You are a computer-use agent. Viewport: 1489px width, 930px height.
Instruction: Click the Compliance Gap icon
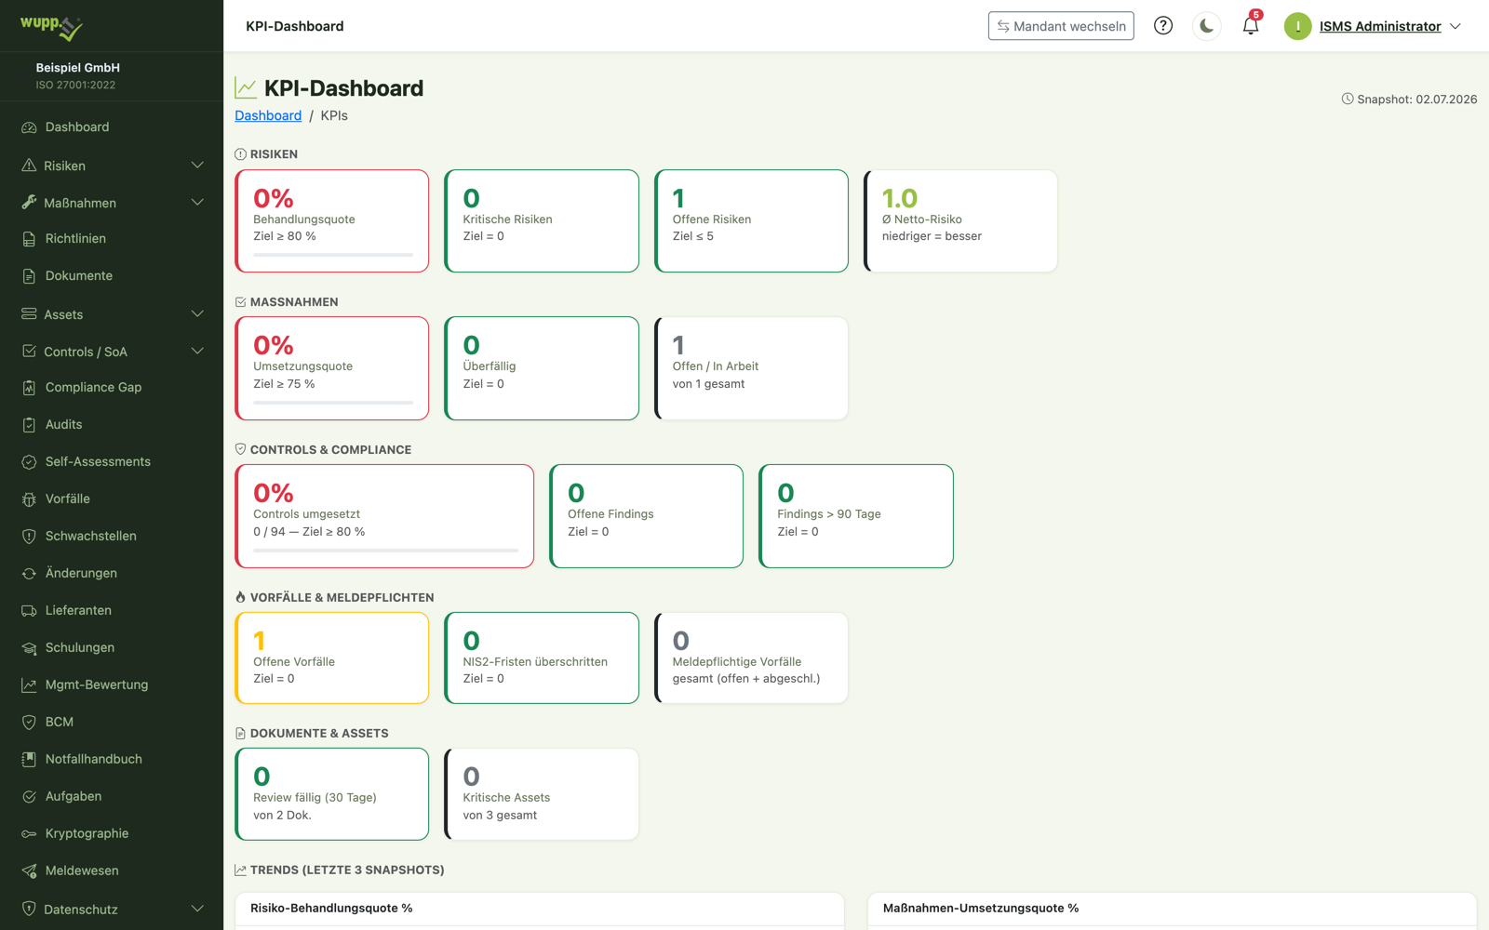pos(29,388)
